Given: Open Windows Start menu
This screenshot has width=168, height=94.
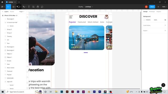Looking at the screenshot, I should tap(3, 92).
